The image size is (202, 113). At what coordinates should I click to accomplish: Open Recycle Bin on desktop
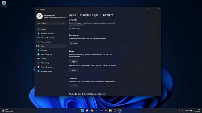coord(4,4)
